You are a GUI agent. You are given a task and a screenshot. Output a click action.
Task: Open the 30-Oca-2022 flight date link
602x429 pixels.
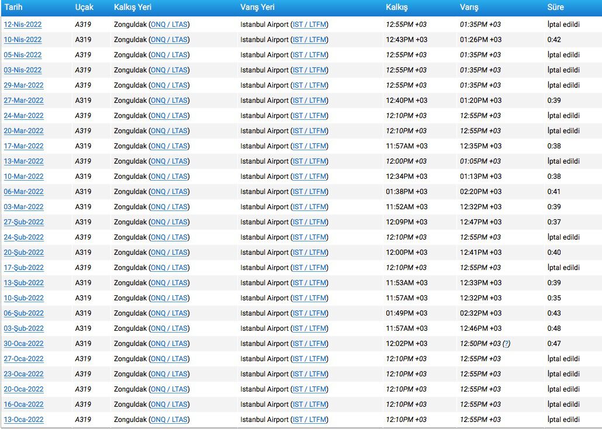pos(24,344)
